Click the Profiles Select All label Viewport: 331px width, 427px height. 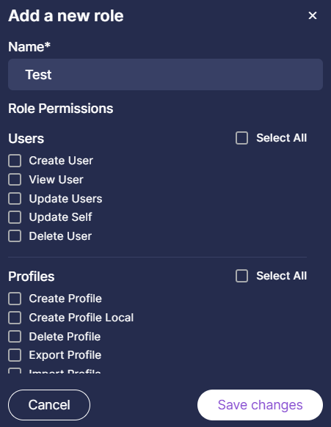tap(281, 276)
